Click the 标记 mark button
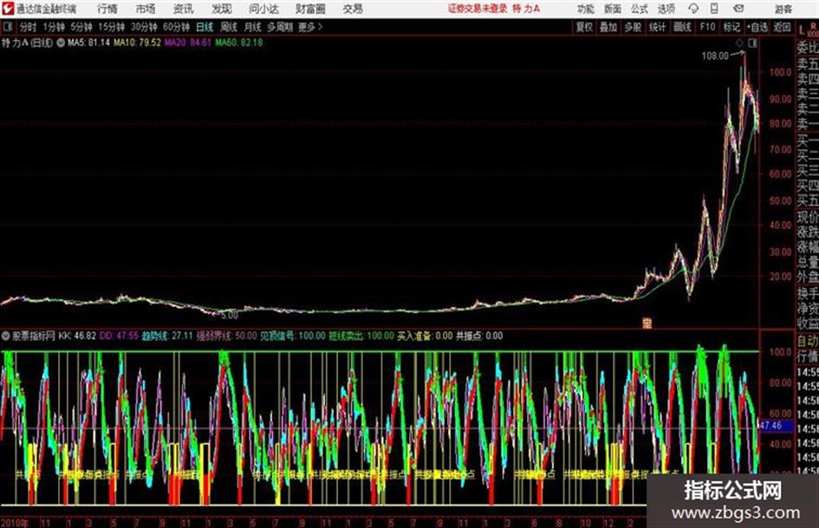This screenshot has width=819, height=528. pyautogui.click(x=731, y=27)
